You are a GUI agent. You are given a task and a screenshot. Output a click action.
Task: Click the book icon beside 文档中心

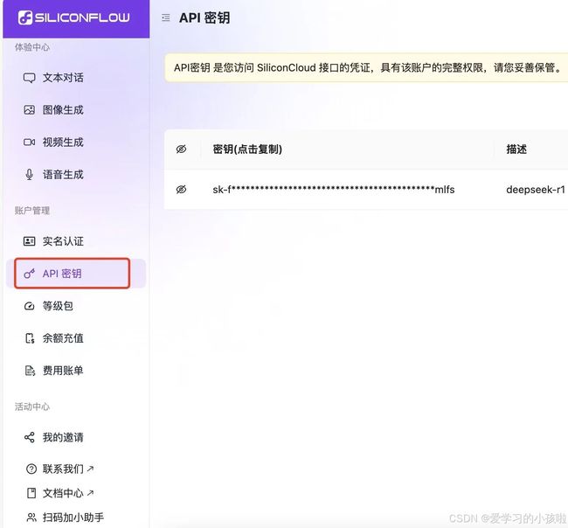(31, 493)
